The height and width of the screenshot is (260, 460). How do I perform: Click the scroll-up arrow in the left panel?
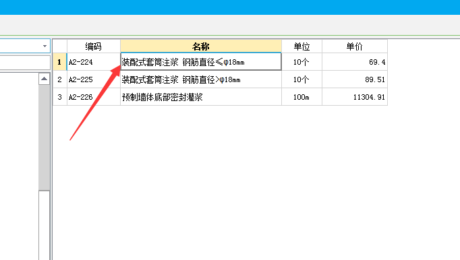(44, 79)
